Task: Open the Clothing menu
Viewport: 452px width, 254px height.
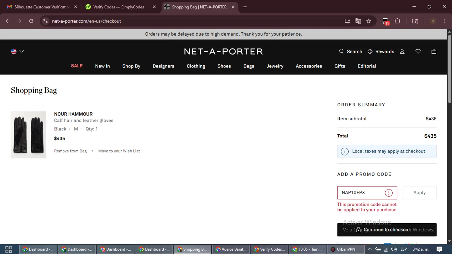Action: [196, 66]
